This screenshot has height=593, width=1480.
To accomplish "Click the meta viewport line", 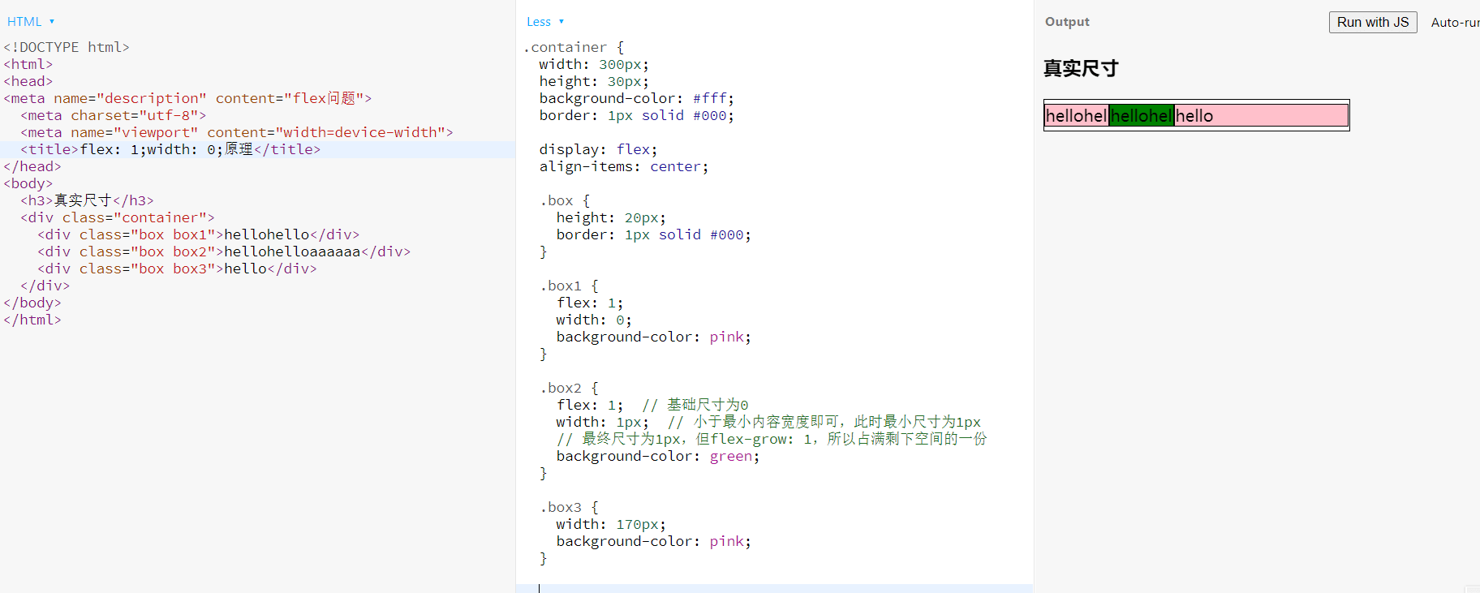I will (x=237, y=132).
